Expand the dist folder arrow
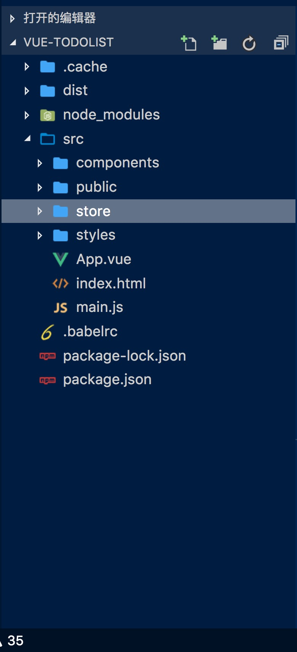The width and height of the screenshot is (297, 652). click(x=27, y=91)
